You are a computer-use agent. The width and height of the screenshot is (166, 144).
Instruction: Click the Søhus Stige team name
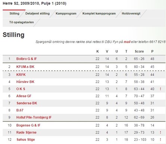tap(26, 140)
